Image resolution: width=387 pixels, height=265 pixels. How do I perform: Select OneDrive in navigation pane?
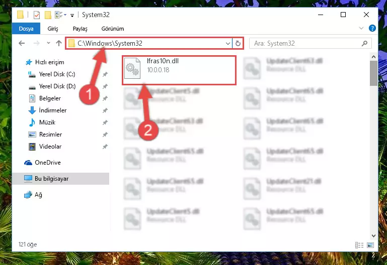point(48,163)
